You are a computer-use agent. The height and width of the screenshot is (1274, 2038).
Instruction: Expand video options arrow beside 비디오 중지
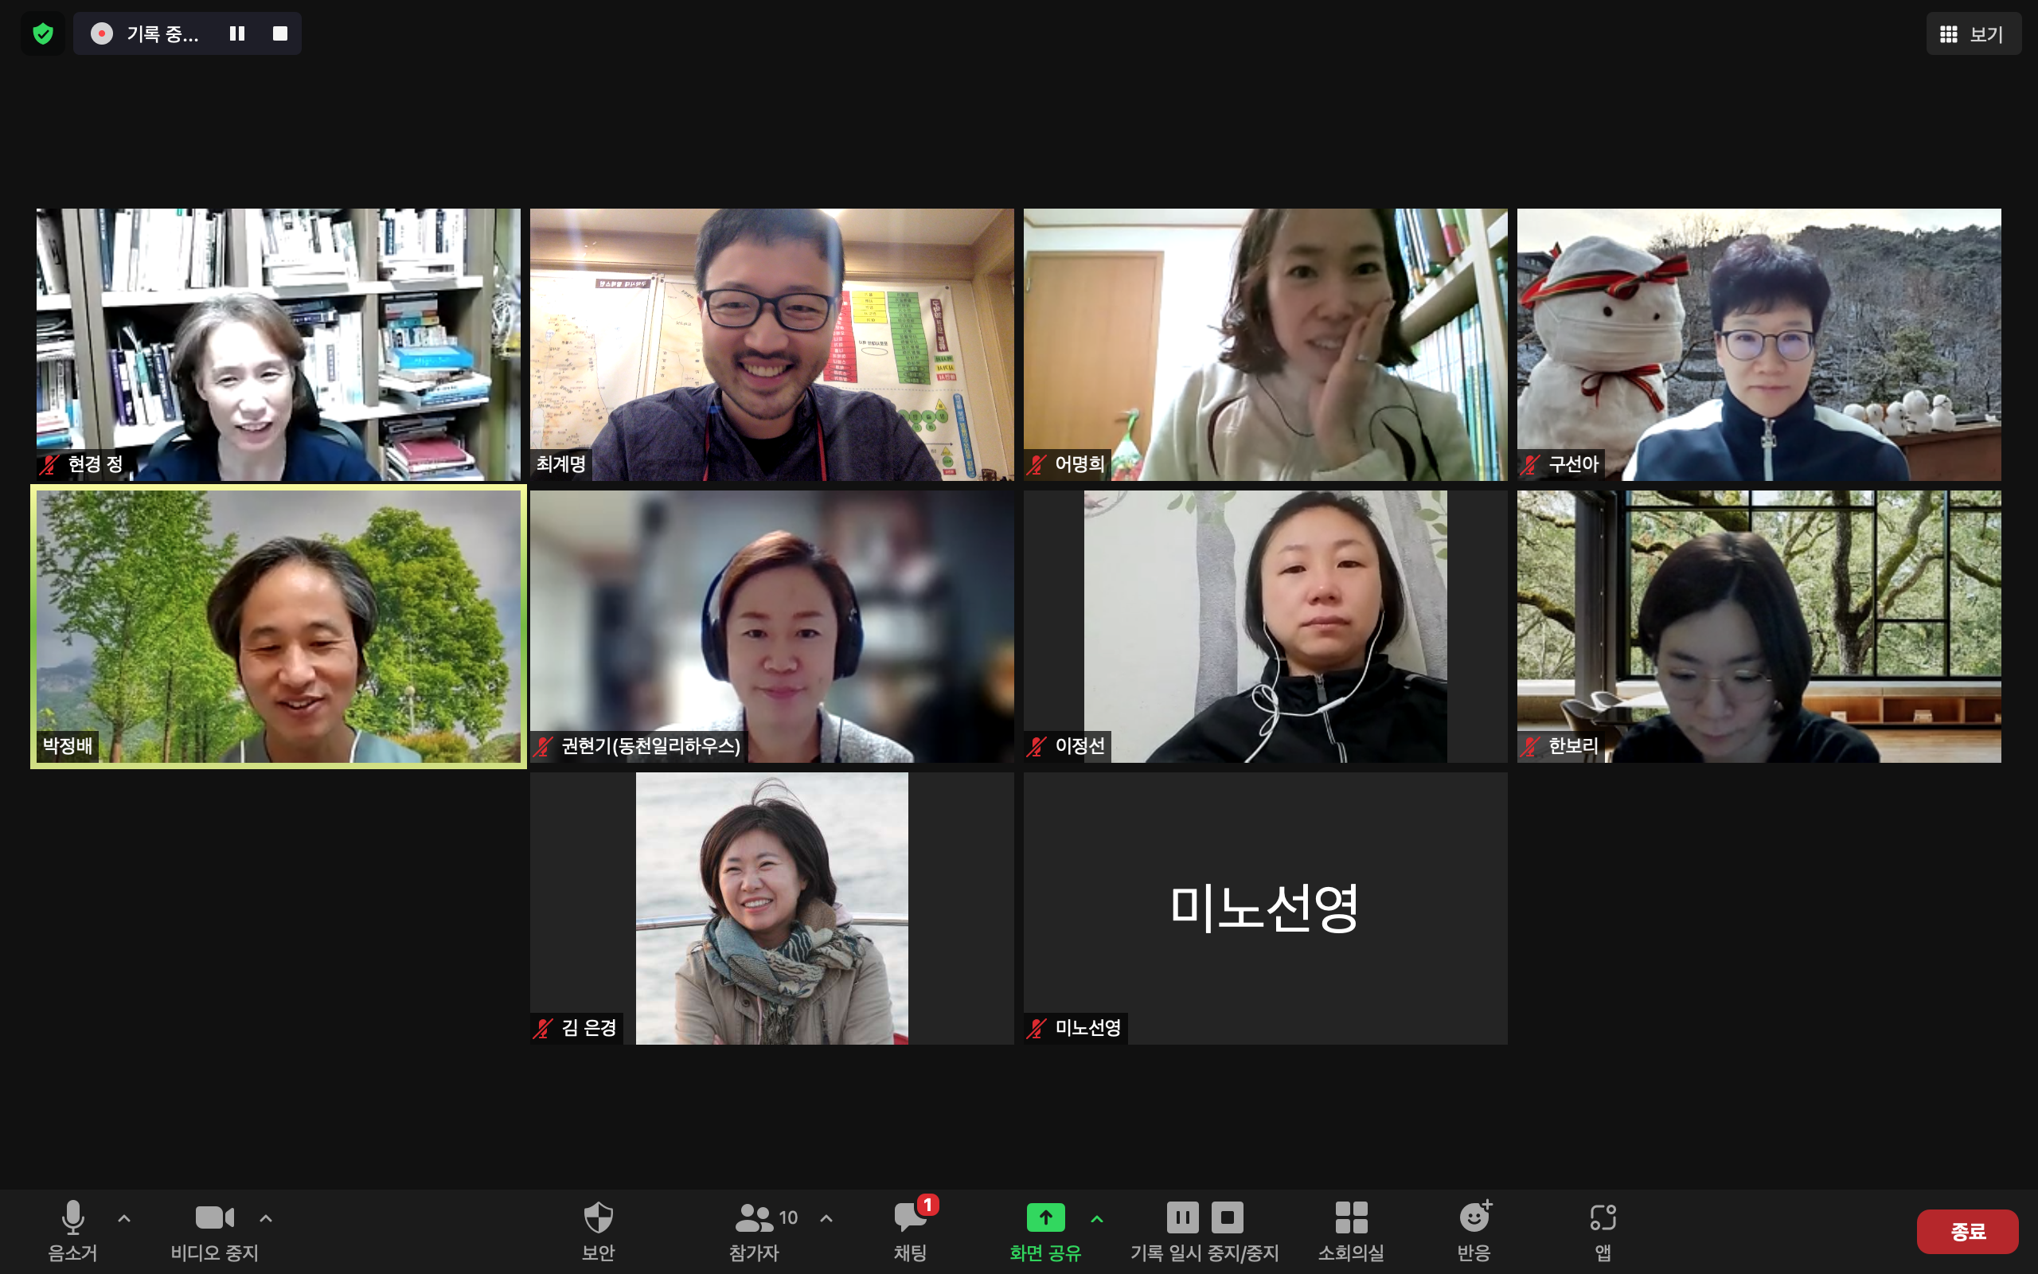(266, 1217)
